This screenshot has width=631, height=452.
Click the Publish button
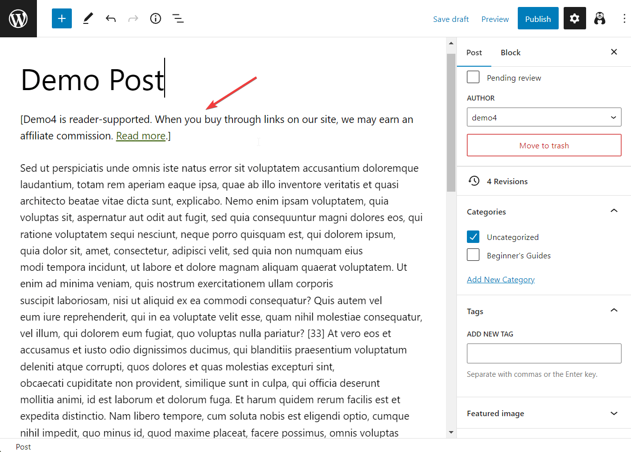pyautogui.click(x=538, y=19)
